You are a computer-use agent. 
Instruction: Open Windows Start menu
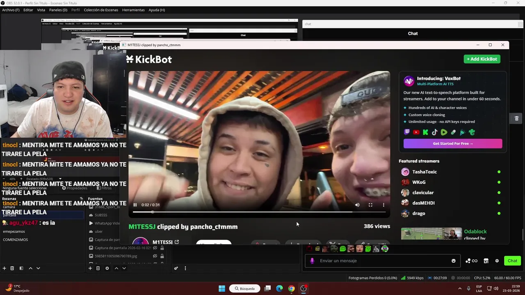[x=222, y=288]
